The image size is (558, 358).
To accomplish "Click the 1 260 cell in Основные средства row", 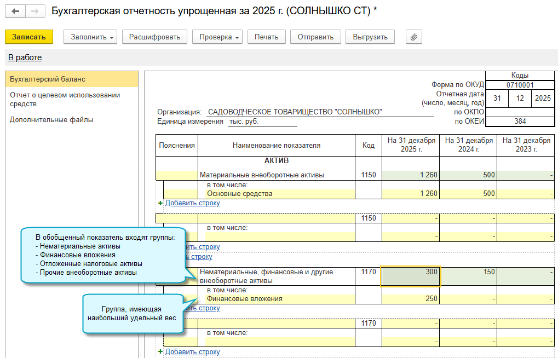I will coord(411,194).
